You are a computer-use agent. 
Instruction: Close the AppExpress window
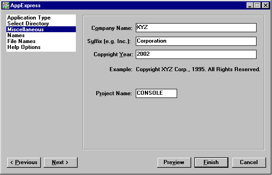266,5
